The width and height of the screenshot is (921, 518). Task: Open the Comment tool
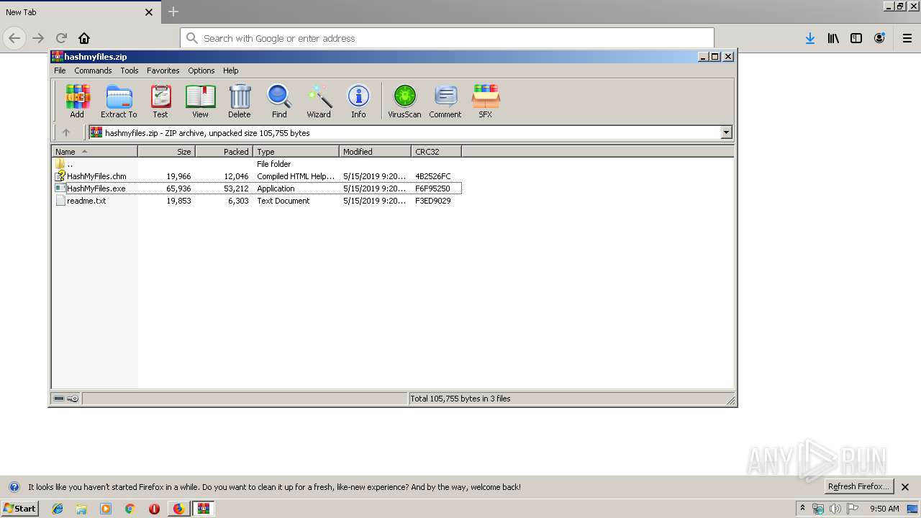tap(445, 101)
